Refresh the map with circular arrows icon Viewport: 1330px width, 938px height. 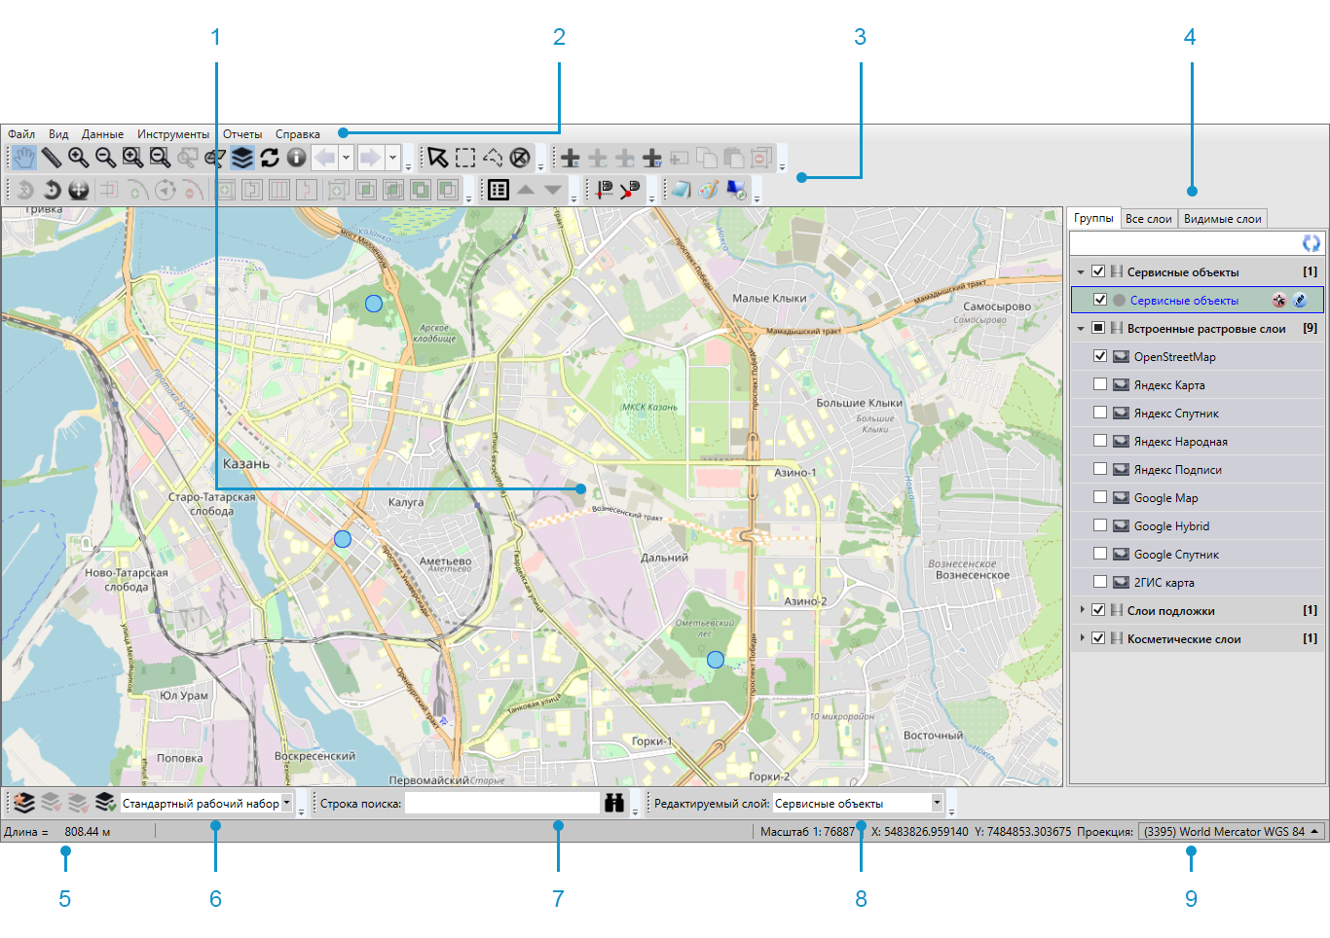click(270, 158)
